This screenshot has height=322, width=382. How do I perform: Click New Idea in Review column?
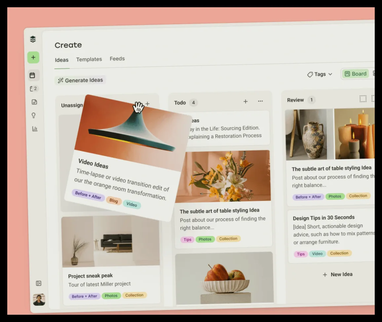337,274
